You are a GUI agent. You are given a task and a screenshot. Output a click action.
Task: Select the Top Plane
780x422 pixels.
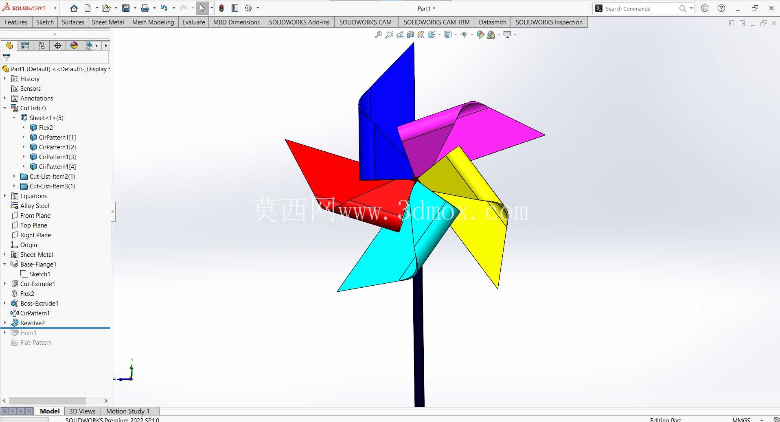(x=34, y=225)
